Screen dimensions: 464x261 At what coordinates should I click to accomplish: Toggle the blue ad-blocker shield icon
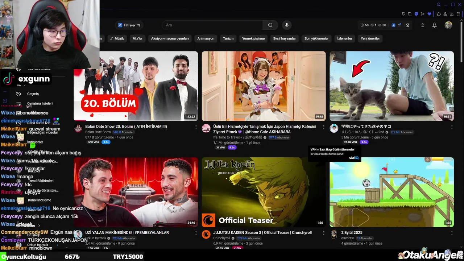point(416,14)
